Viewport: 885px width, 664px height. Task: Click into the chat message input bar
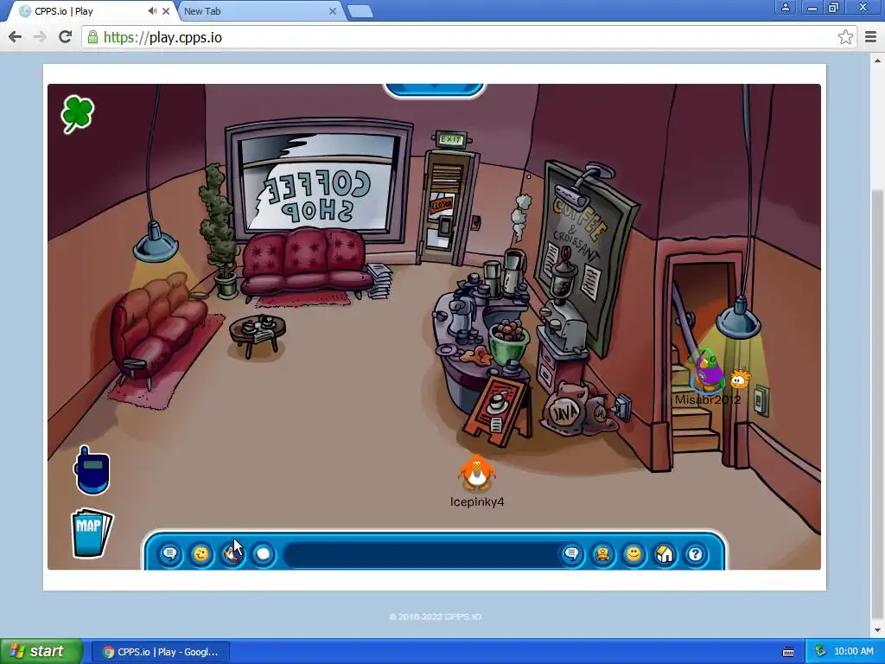pos(422,554)
